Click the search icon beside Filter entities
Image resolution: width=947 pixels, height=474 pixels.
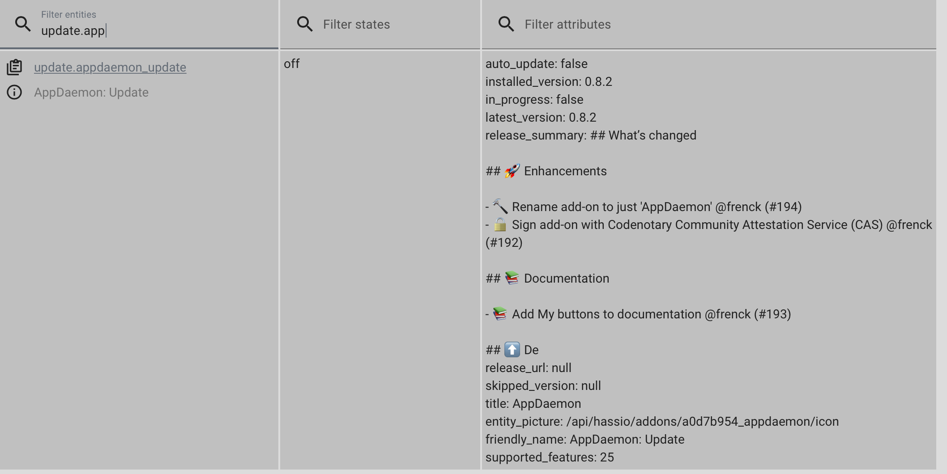(23, 24)
